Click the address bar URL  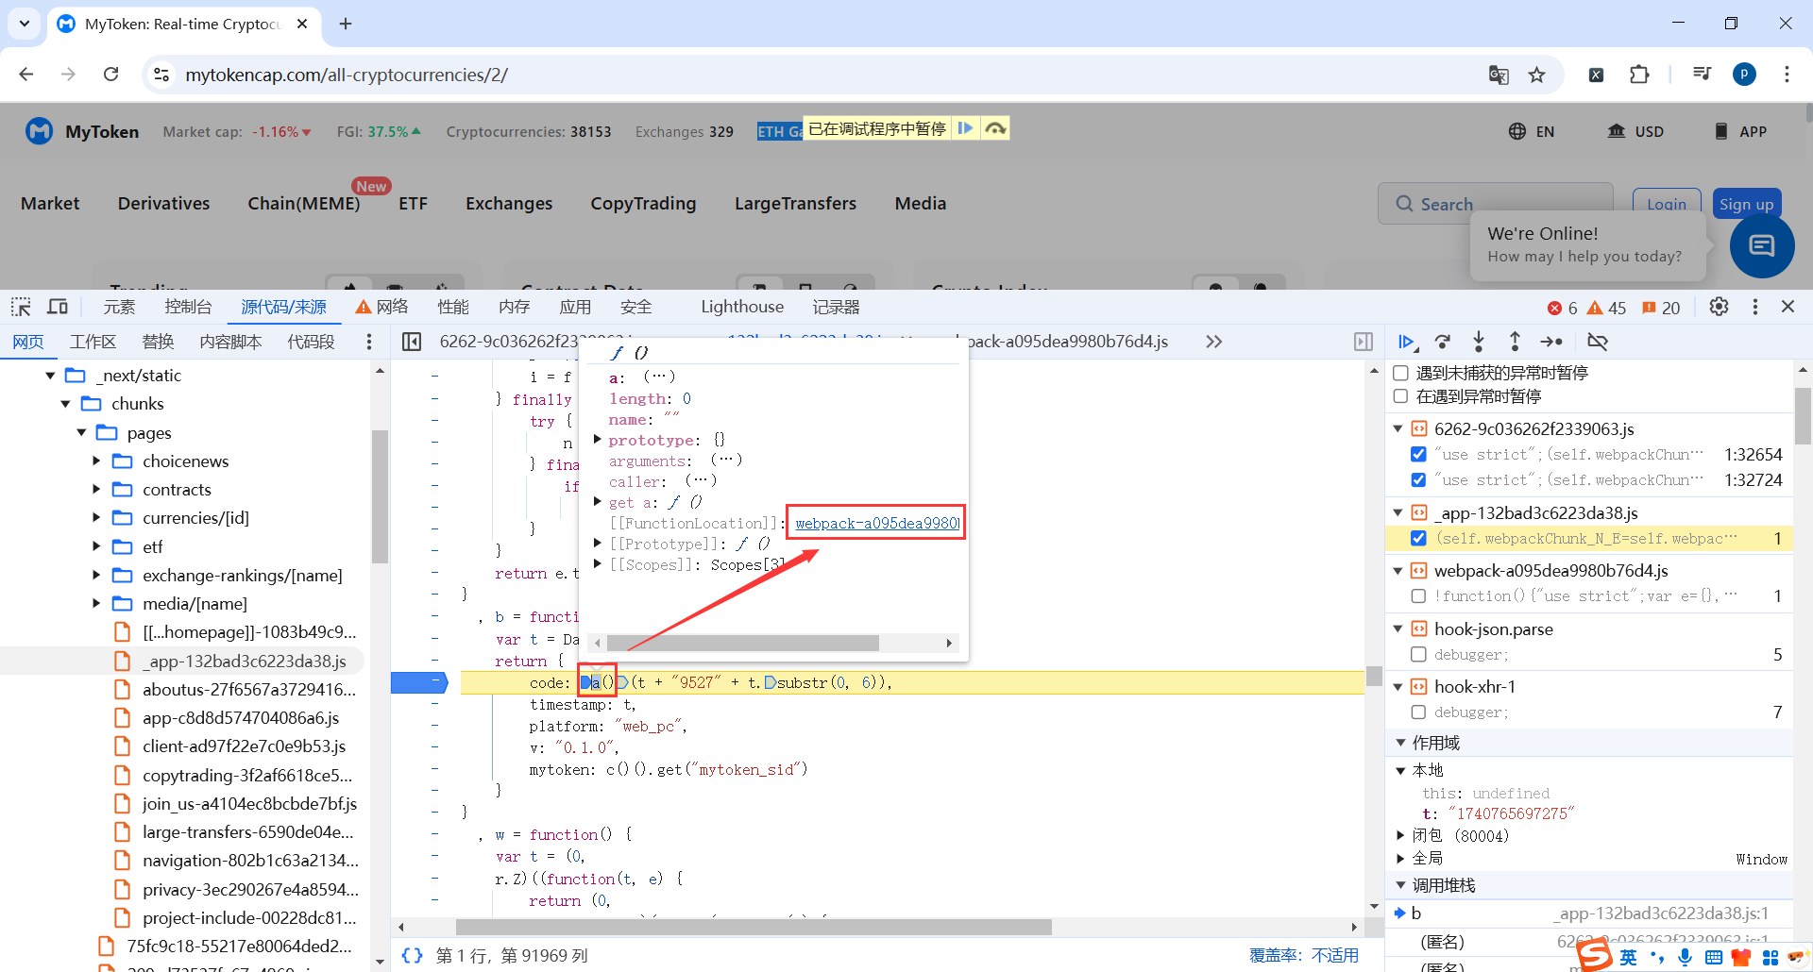[347, 75]
